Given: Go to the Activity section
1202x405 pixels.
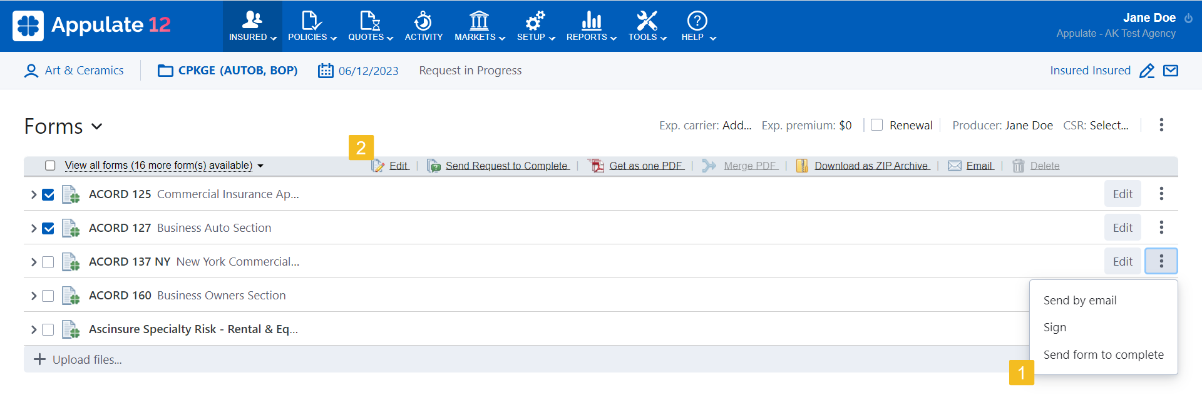Looking at the screenshot, I should click(424, 26).
